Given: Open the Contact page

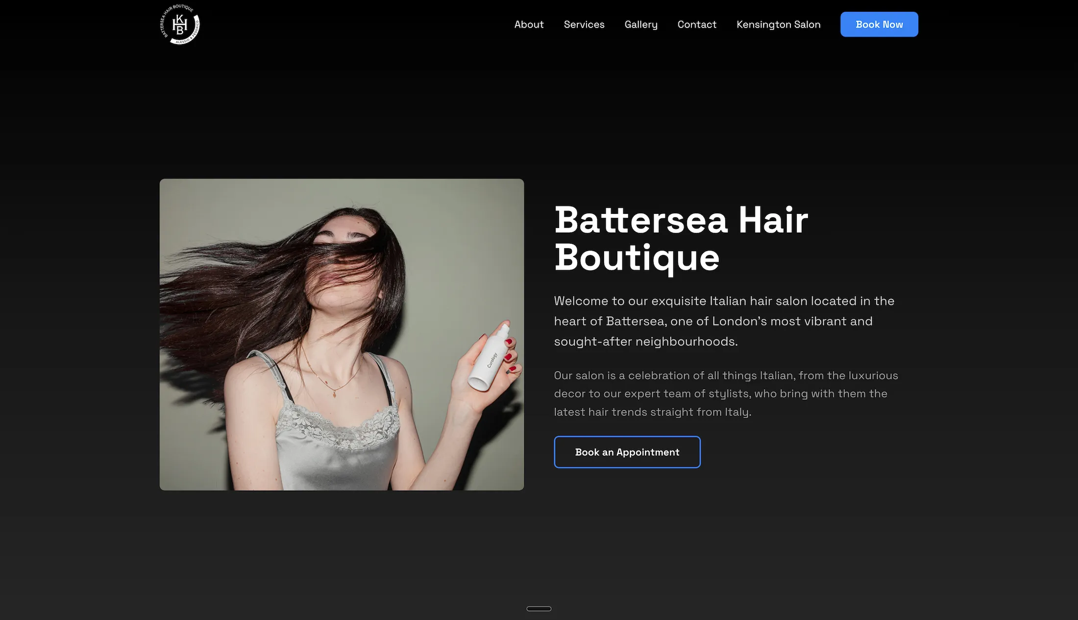Looking at the screenshot, I should coord(697,24).
